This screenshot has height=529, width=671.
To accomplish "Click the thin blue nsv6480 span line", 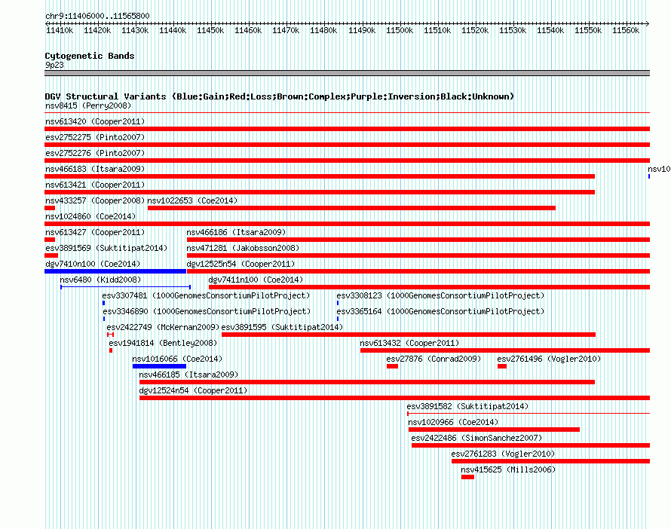I will click(125, 287).
